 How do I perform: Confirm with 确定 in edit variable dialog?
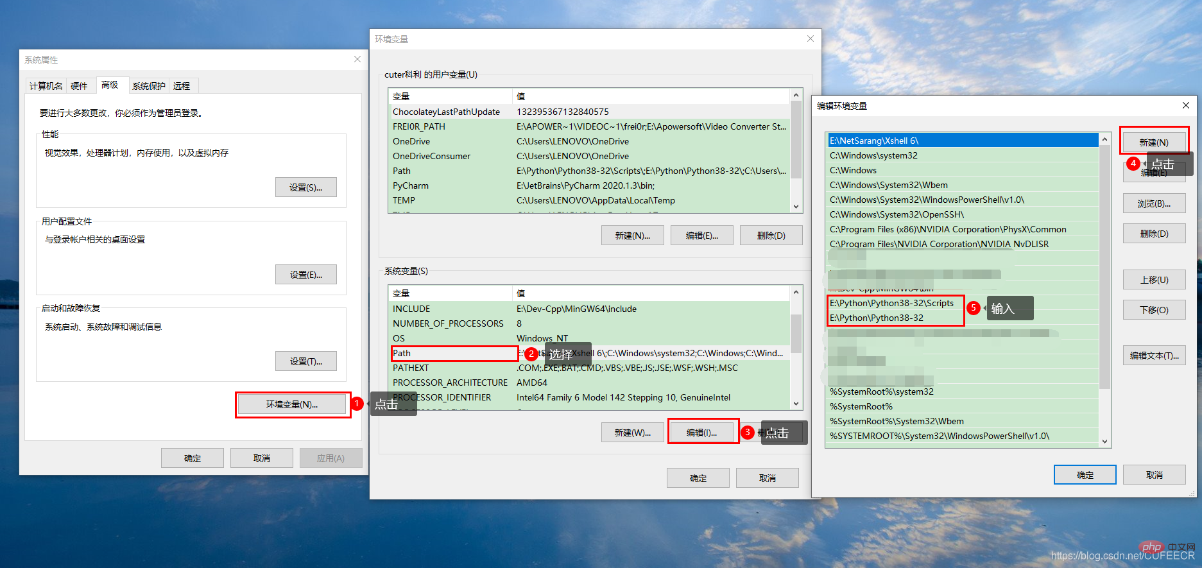pos(1085,475)
